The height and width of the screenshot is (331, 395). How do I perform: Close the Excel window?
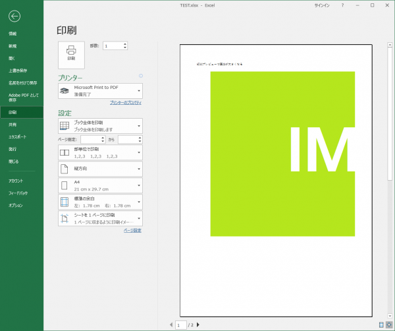(387, 5)
